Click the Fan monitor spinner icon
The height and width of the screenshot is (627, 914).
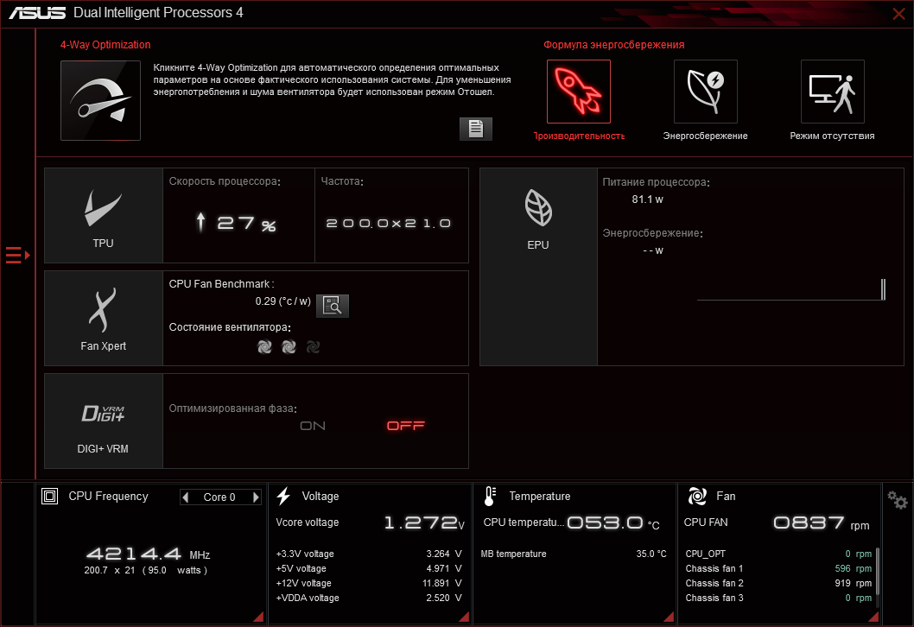(697, 496)
